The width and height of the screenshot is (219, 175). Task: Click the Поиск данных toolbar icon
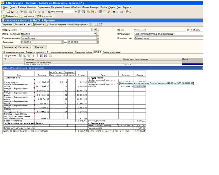pyautogui.click(x=44, y=16)
